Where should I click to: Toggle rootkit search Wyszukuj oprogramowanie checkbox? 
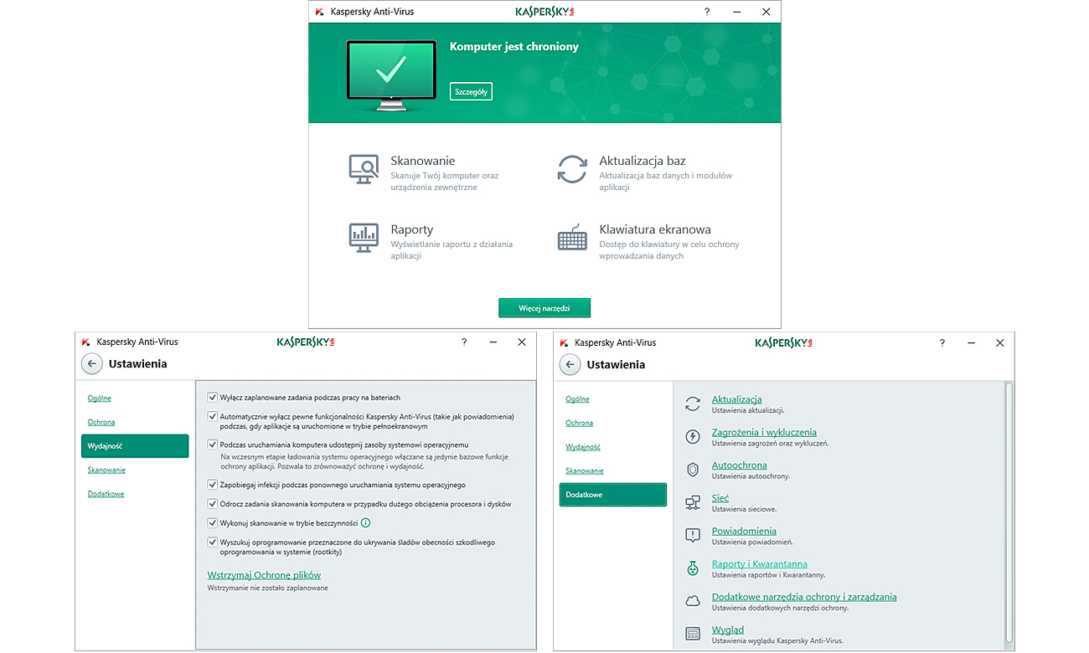[212, 542]
